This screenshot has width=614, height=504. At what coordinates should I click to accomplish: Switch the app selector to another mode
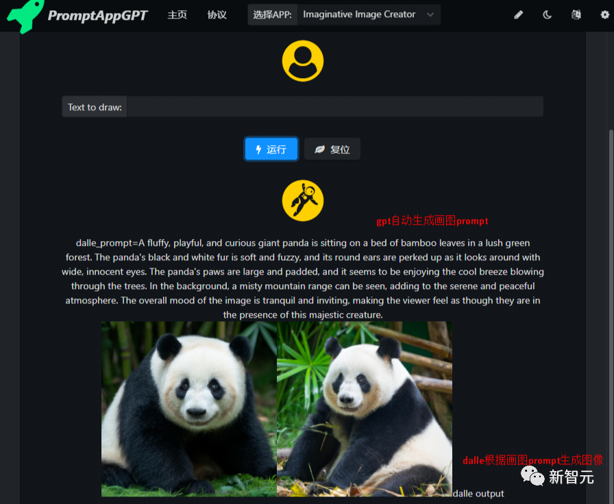pos(368,14)
